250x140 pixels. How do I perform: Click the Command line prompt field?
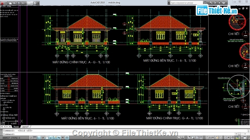pyautogui.click(x=118, y=134)
